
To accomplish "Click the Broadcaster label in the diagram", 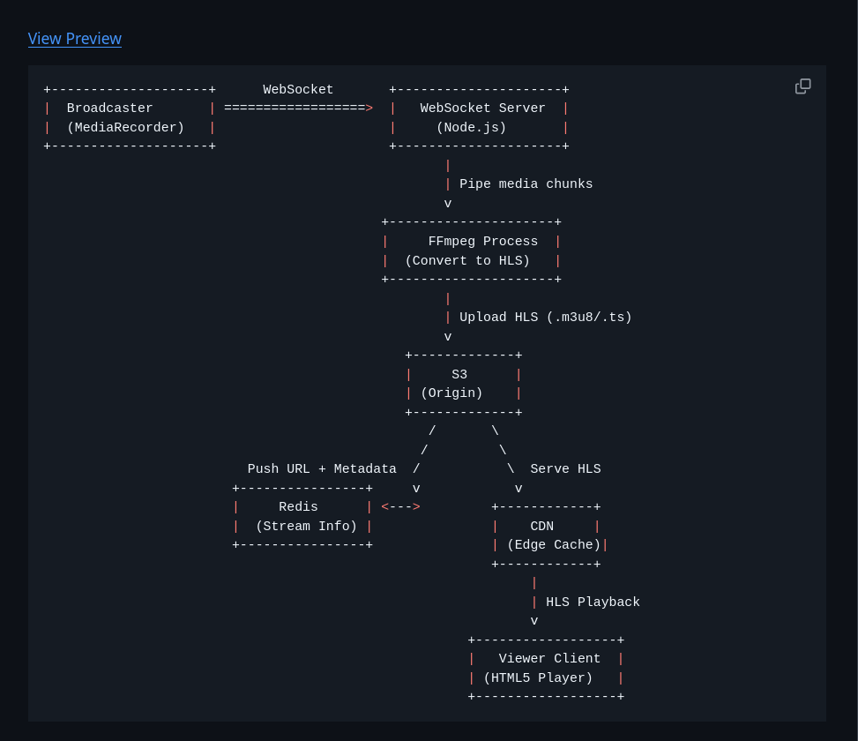I will (110, 109).
